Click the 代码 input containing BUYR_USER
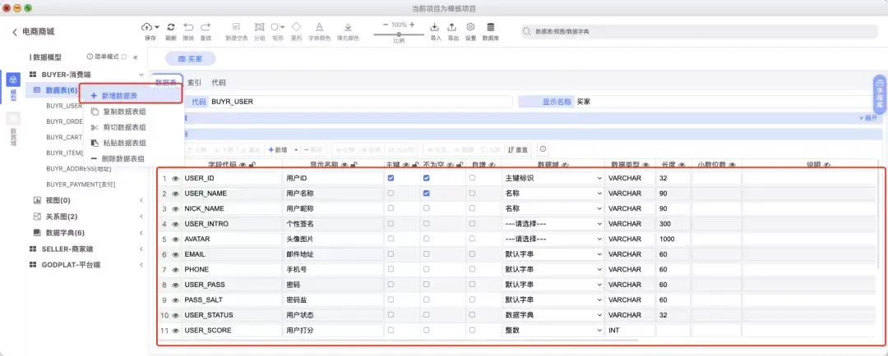 [360, 102]
